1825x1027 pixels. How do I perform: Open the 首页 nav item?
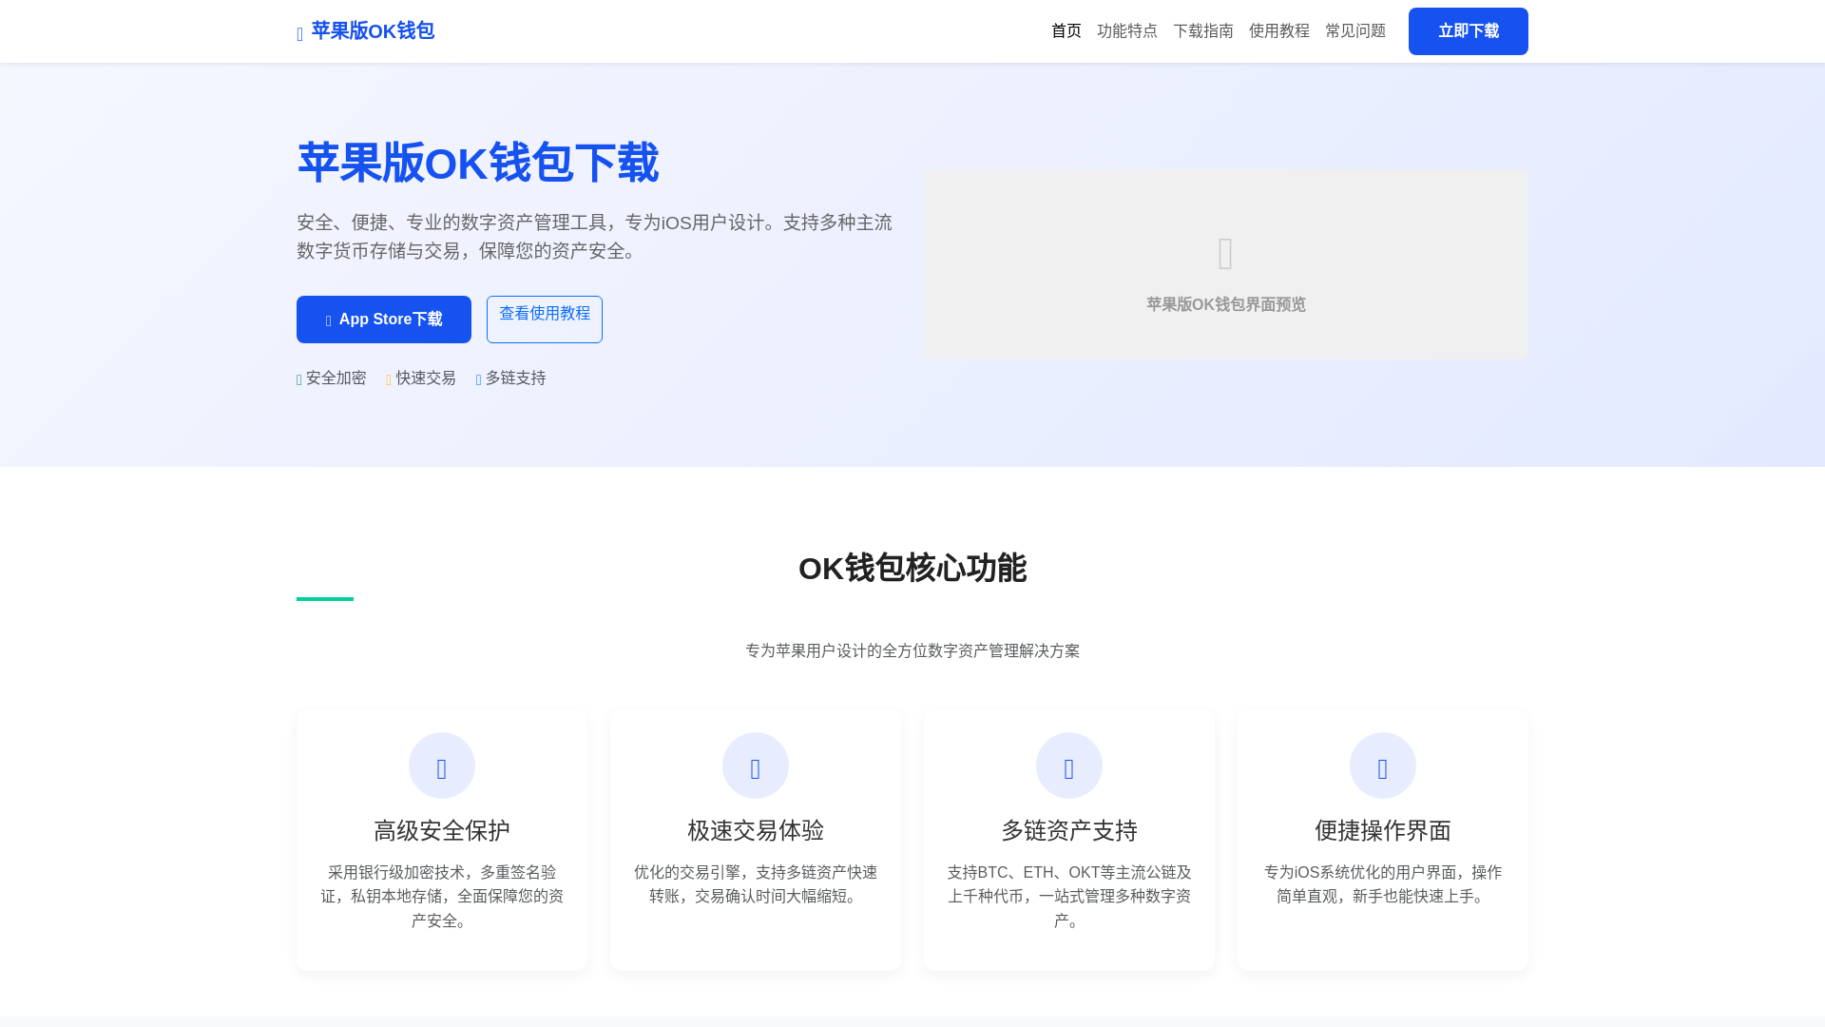(x=1066, y=31)
